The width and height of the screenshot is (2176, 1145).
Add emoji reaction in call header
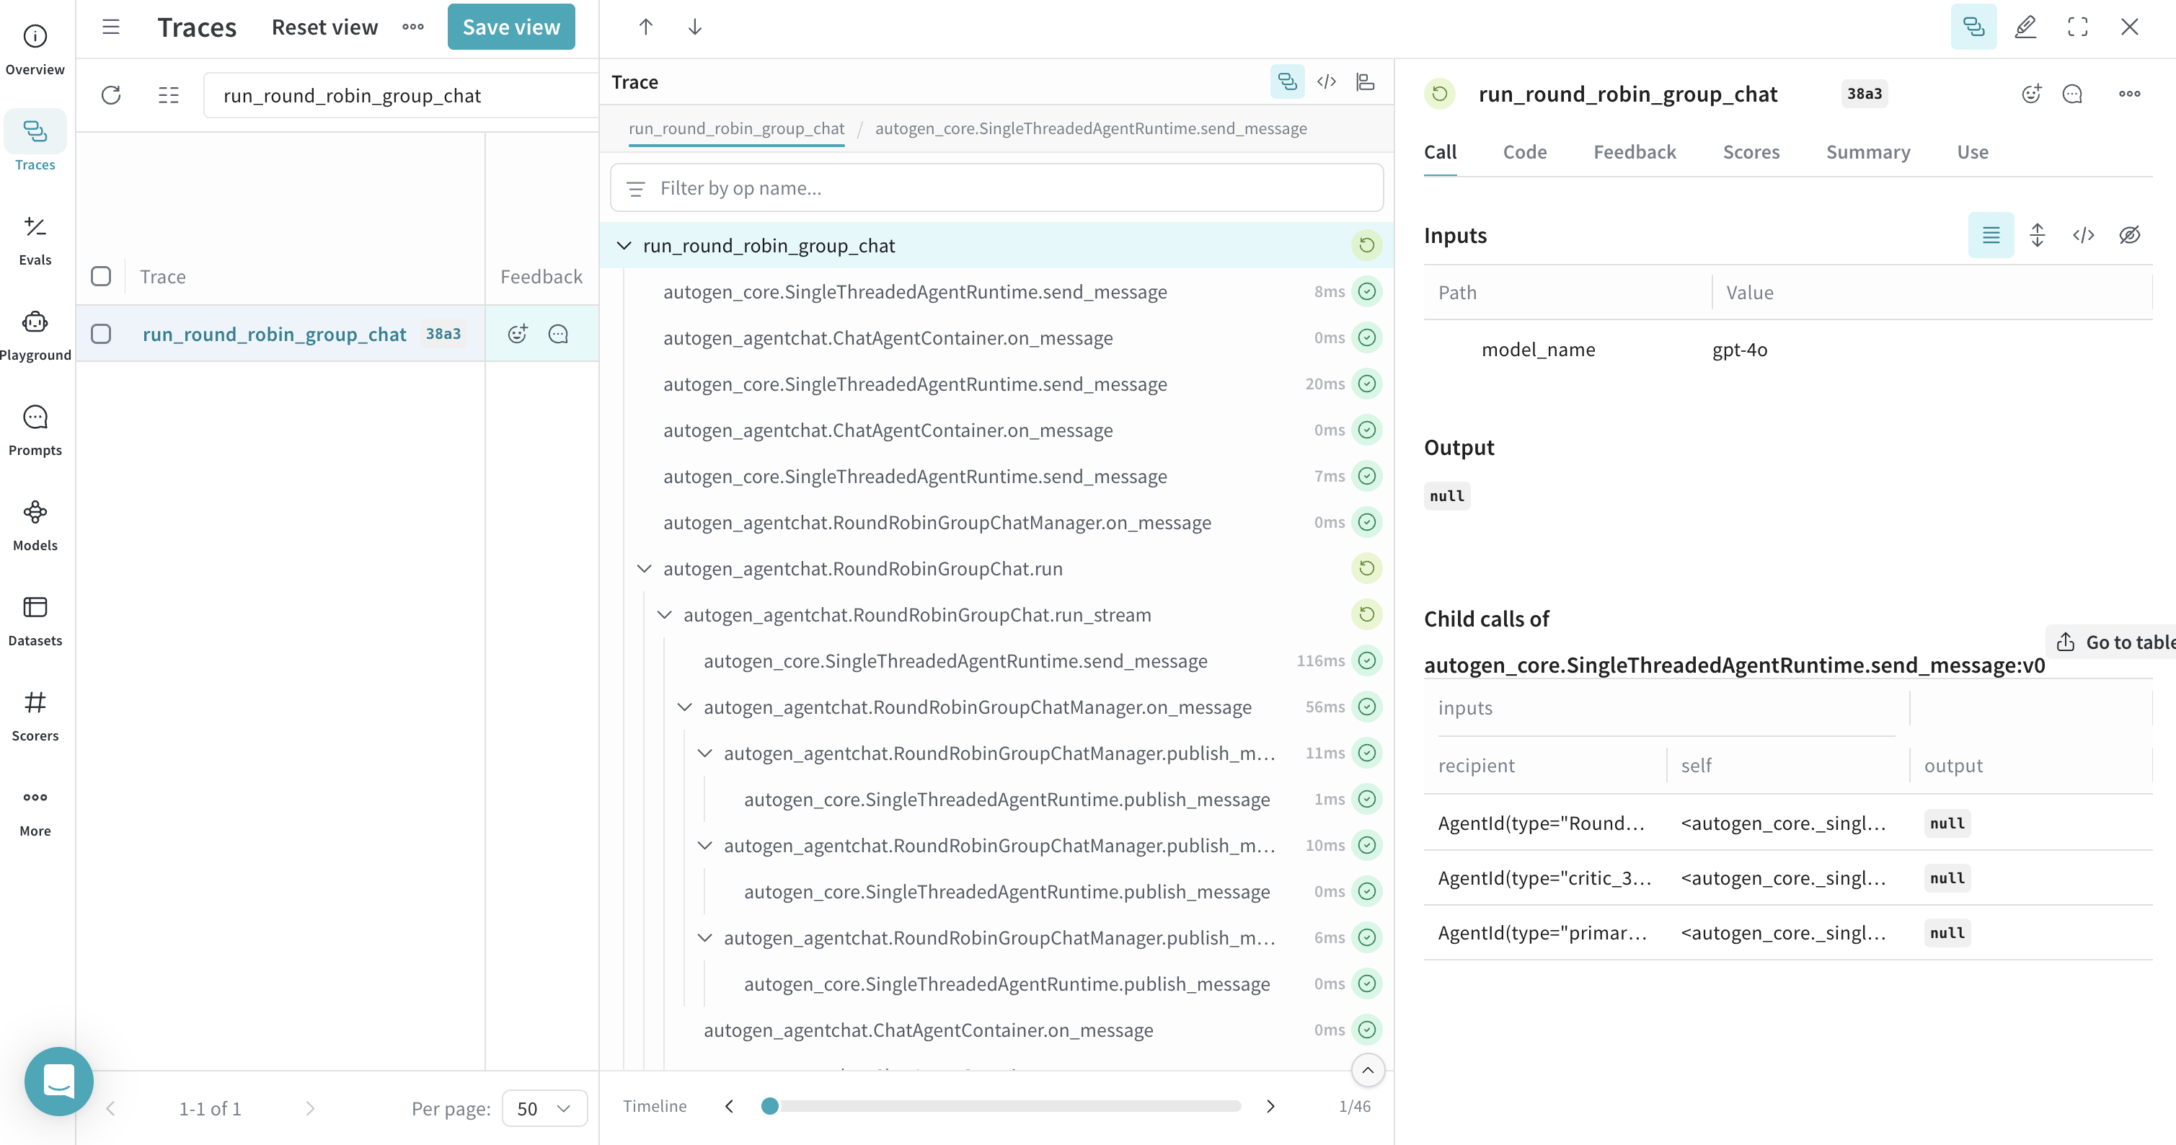2030,94
